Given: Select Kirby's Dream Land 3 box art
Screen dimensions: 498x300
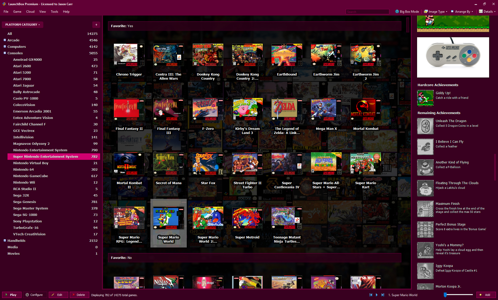Looking at the screenshot, I should click(247, 109).
